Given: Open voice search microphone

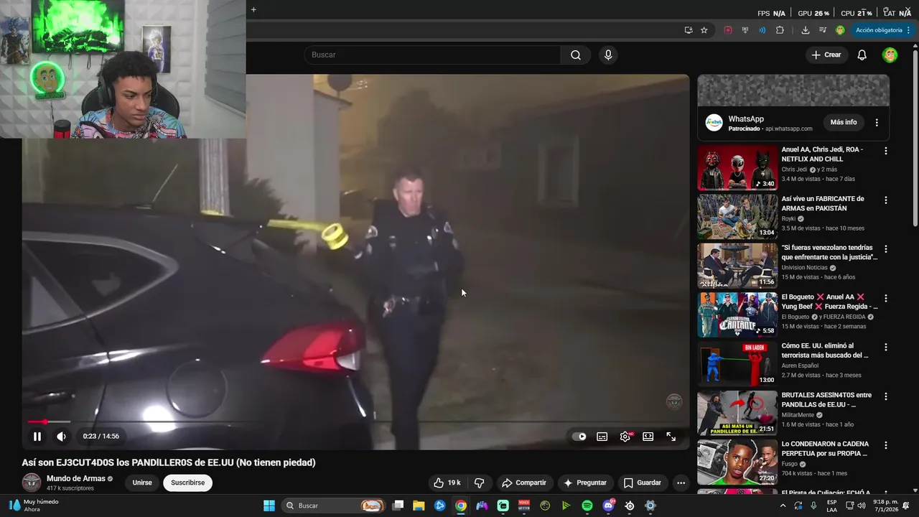Looking at the screenshot, I should point(608,55).
